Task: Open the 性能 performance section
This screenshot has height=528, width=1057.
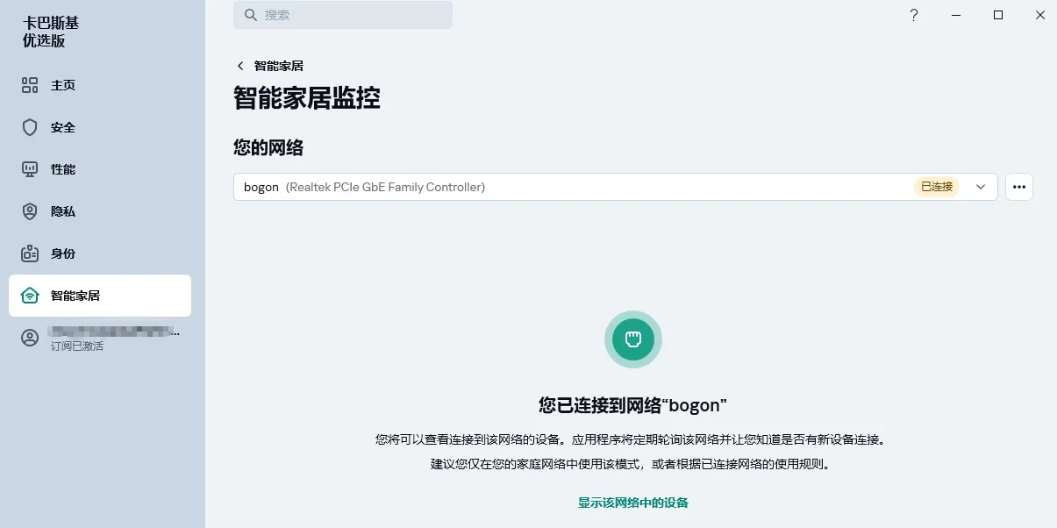Action: (x=100, y=169)
